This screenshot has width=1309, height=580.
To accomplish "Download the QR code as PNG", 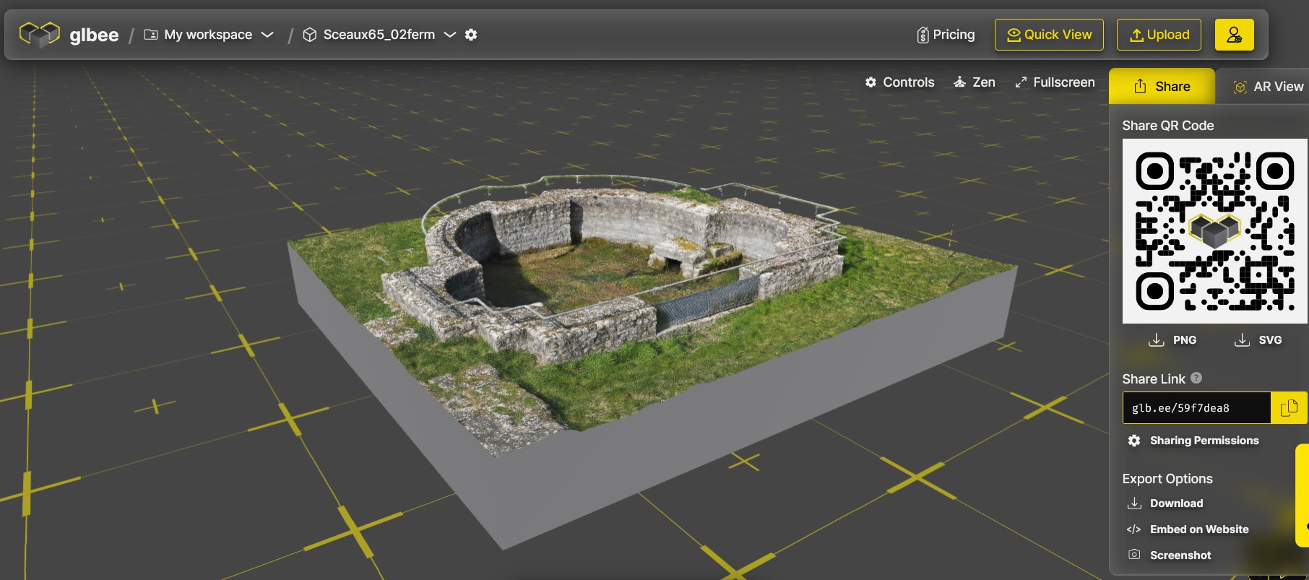I will coord(1172,339).
